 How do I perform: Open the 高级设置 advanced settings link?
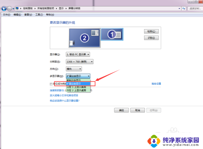(x=156, y=84)
